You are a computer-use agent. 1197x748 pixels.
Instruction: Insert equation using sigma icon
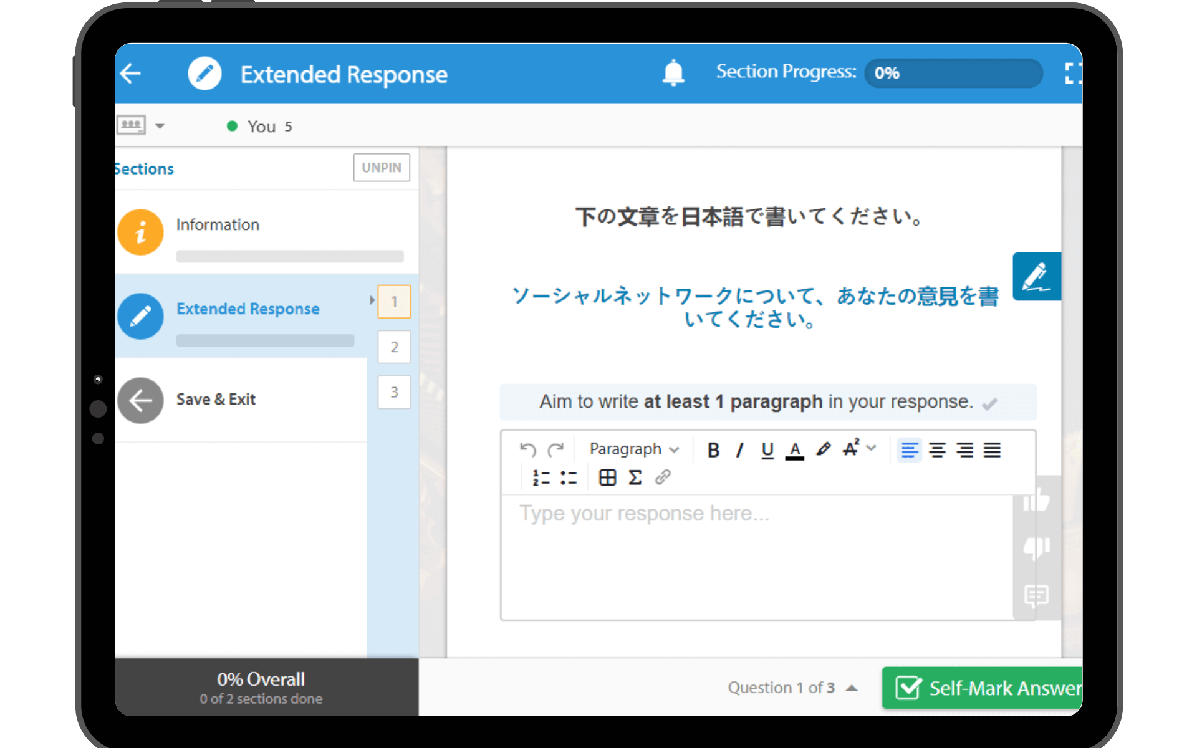click(635, 477)
